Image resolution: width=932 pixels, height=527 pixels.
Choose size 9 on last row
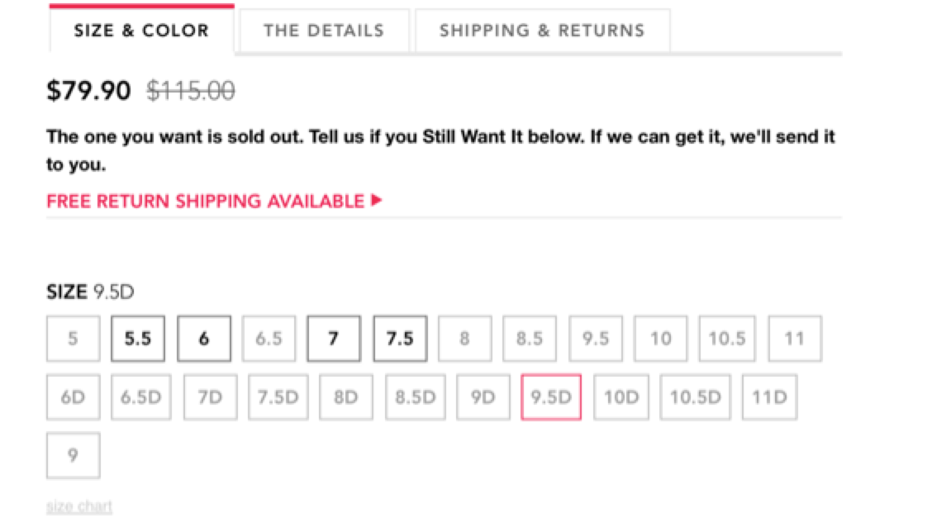coord(73,455)
